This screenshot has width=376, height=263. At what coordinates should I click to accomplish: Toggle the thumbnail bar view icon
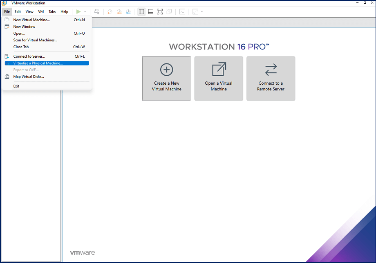151,12
